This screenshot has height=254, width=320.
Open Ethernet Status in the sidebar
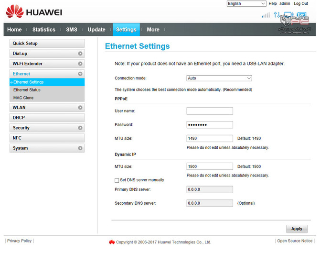27,90
